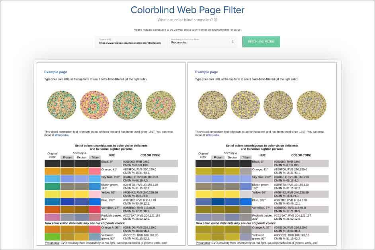
Task: Click the fourth Ishihara plate in the unfiltered preview
Action: pyautogui.click(x=160, y=105)
